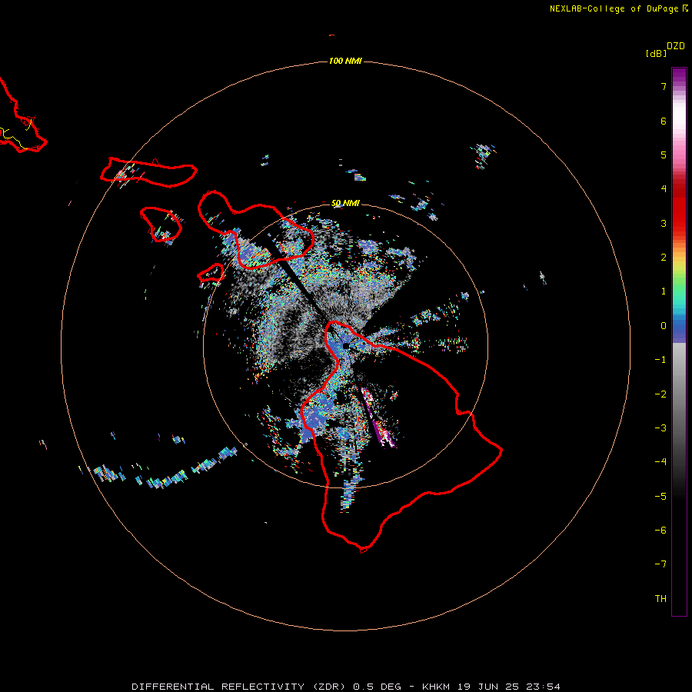Viewport: 692px width, 692px height.
Task: Click the purple top of the color bar
Action: pyautogui.click(x=679, y=75)
